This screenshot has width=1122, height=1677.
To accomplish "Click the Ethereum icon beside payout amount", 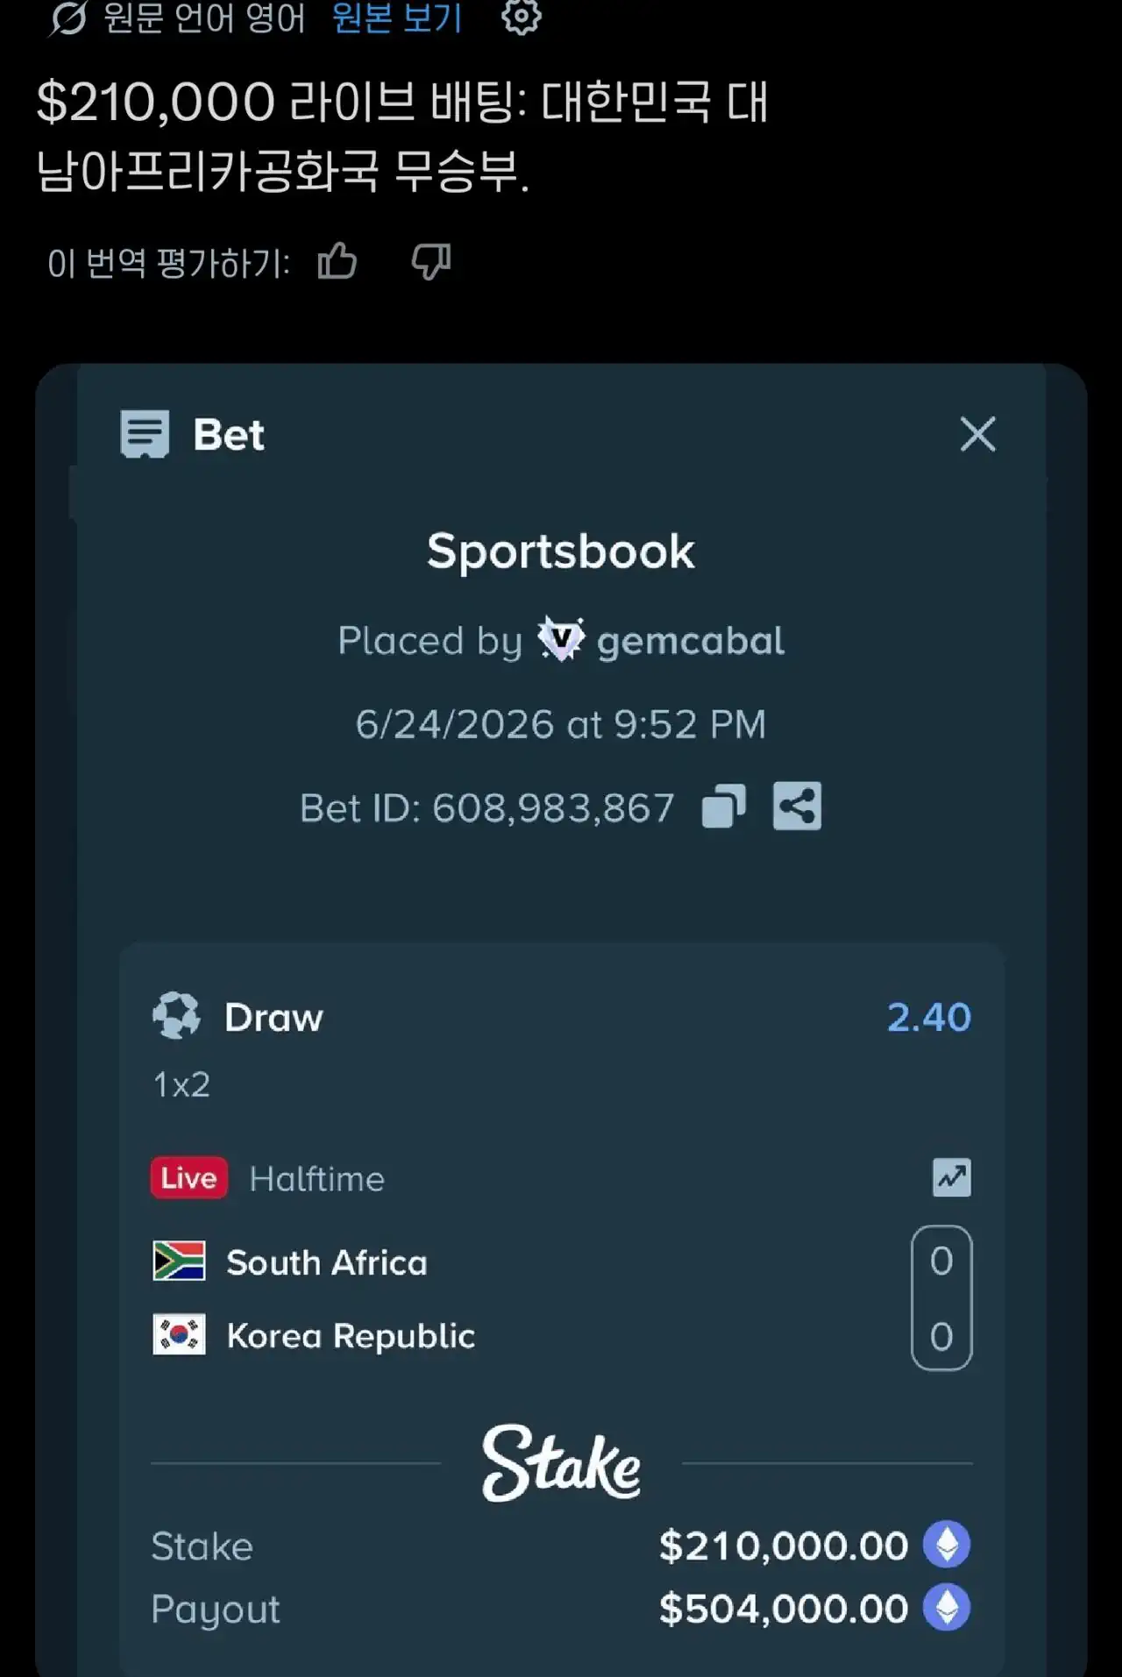I will click(x=947, y=1608).
